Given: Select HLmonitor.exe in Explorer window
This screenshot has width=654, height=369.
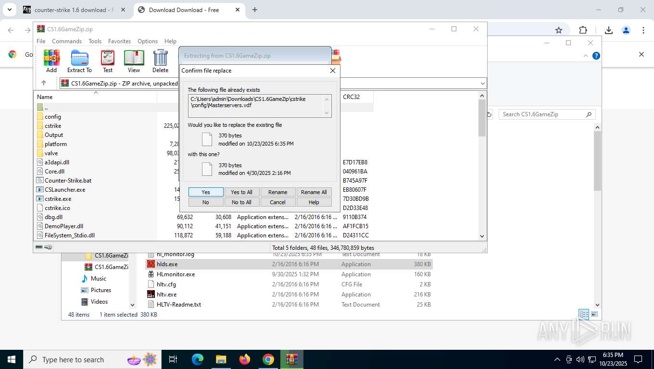Looking at the screenshot, I should pyautogui.click(x=289, y=274).
